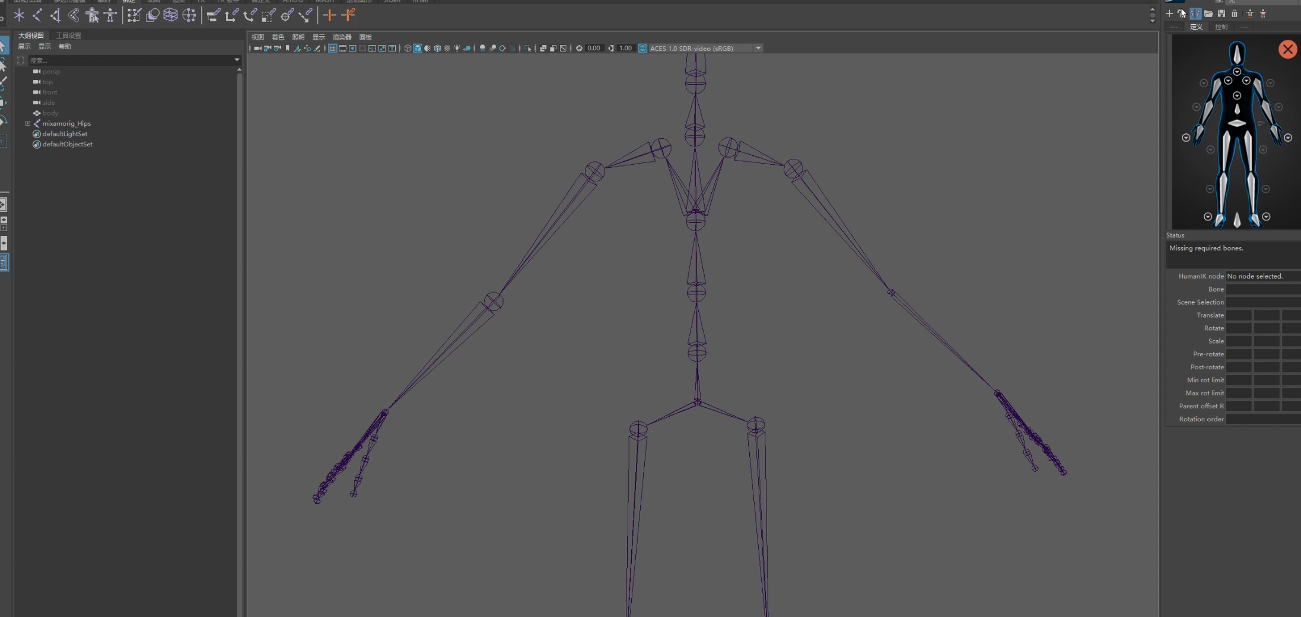
Task: Toggle the viewport grid display
Action: tap(333, 49)
